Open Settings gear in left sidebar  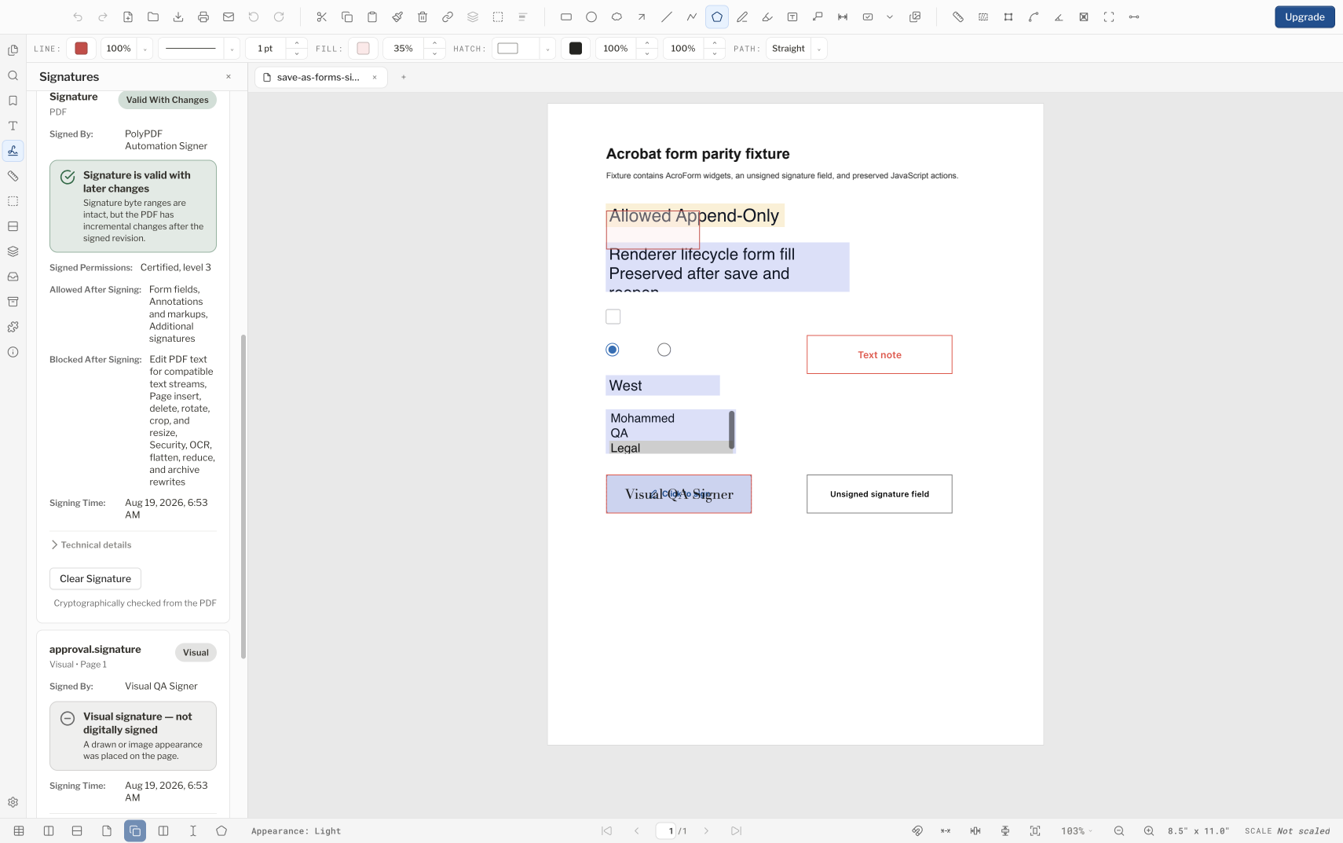click(x=13, y=802)
